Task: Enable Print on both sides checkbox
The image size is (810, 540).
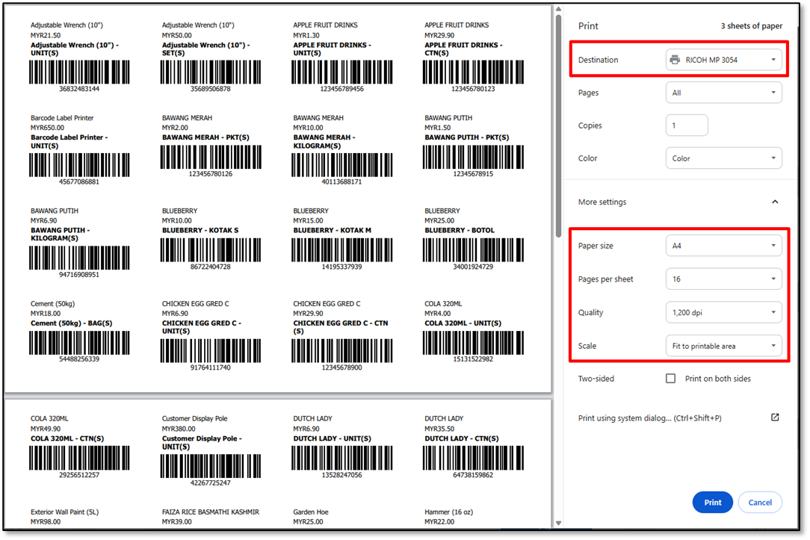Action: 670,379
